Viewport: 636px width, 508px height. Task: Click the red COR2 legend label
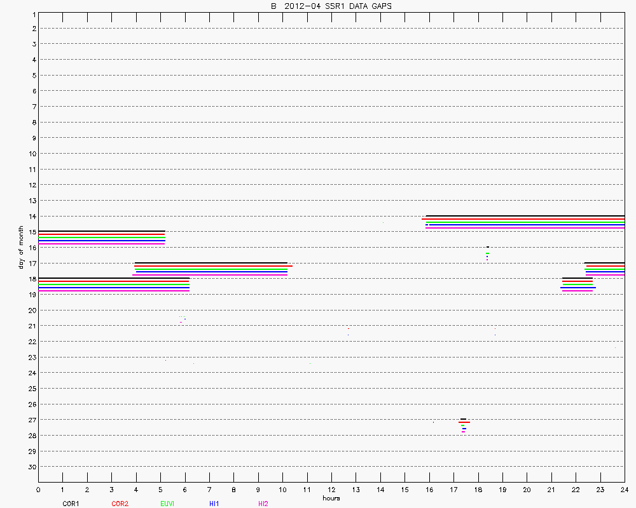[120, 504]
